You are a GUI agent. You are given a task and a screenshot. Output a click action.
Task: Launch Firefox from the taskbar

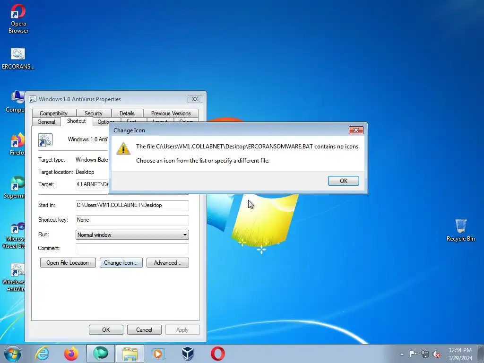pyautogui.click(x=71, y=354)
